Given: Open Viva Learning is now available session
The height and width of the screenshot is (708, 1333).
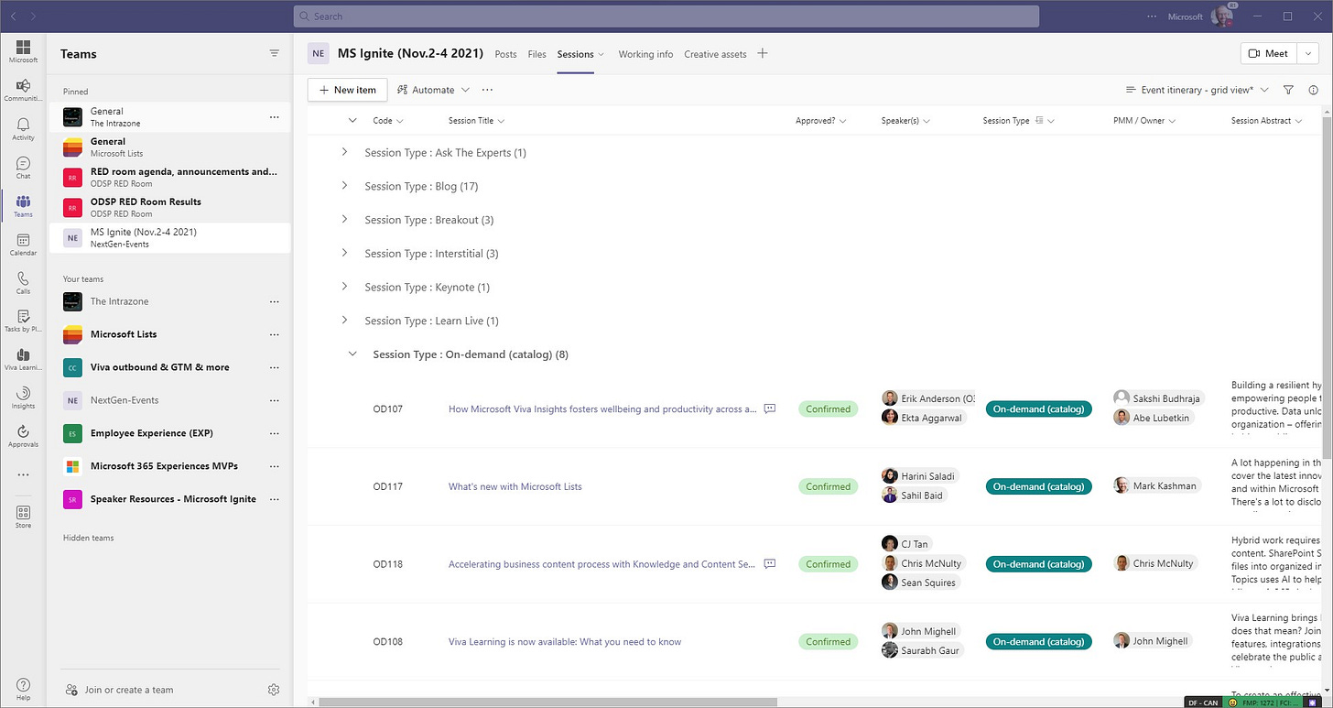Looking at the screenshot, I should [x=565, y=641].
